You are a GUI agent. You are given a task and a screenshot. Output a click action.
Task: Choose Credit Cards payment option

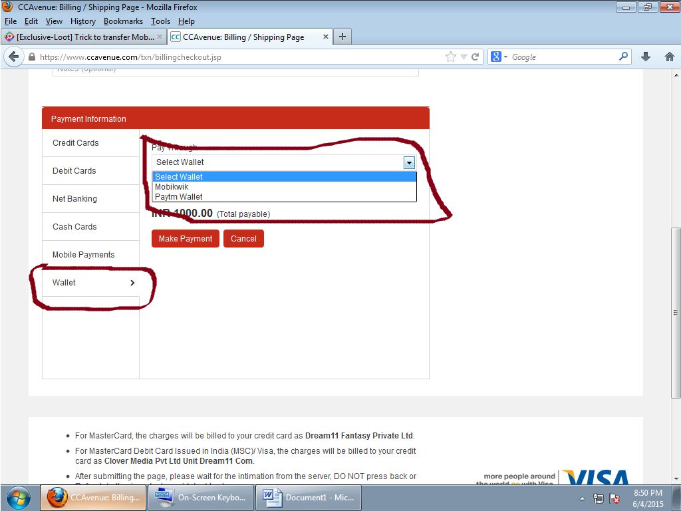pos(90,143)
